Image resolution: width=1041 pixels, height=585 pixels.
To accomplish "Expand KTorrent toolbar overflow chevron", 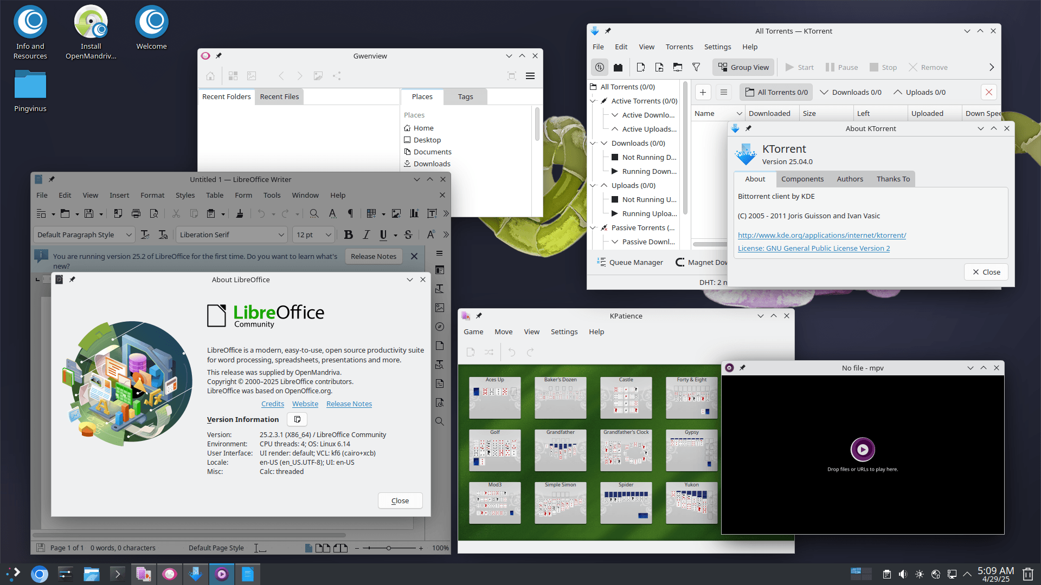I will [991, 67].
